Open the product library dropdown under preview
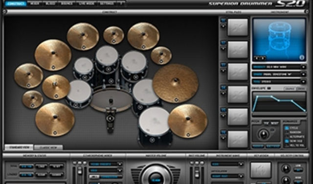313x184 pixels. [279, 67]
